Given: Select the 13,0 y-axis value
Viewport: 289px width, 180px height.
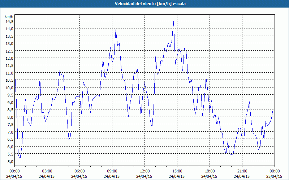Looking at the screenshot, I should tap(9, 44).
